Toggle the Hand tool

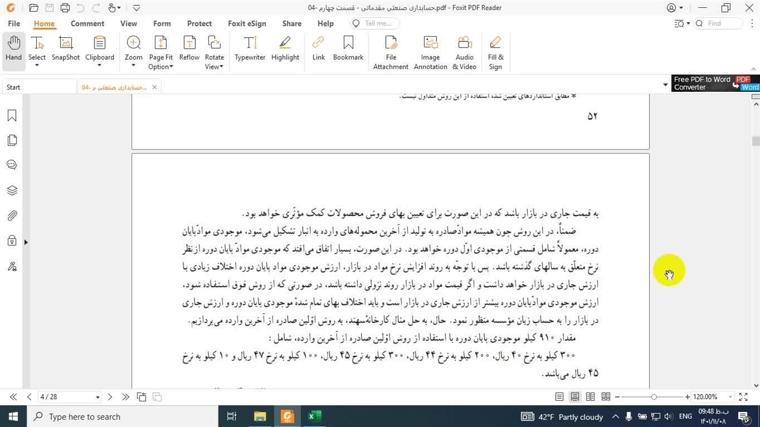(14, 49)
